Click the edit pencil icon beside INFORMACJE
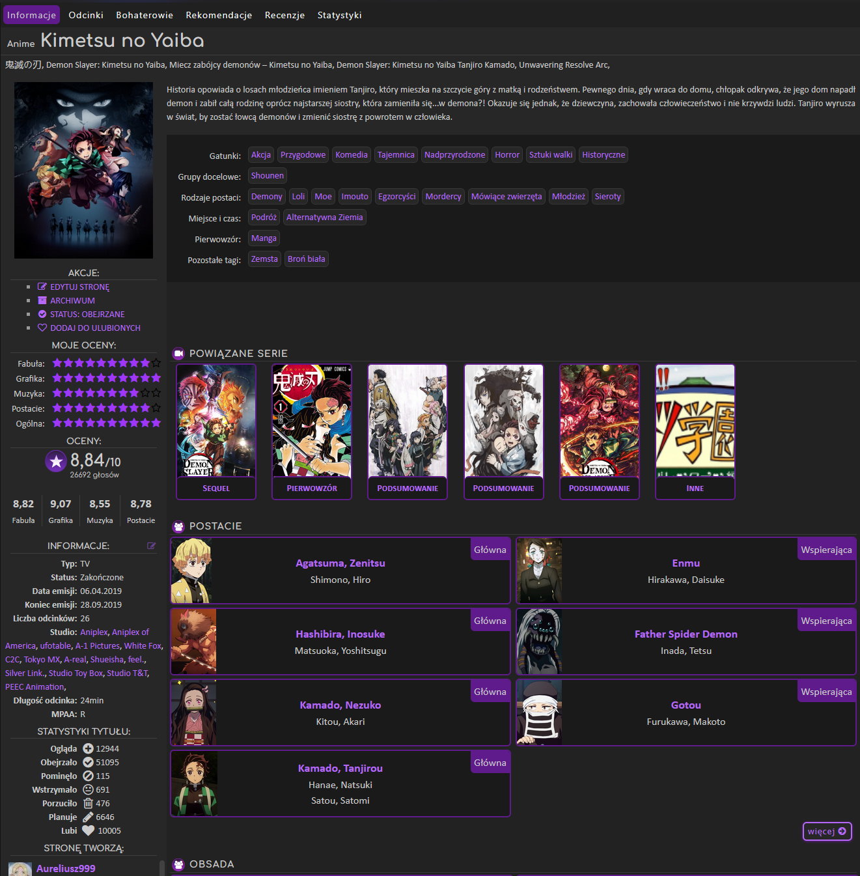This screenshot has height=876, width=860. pos(152,546)
